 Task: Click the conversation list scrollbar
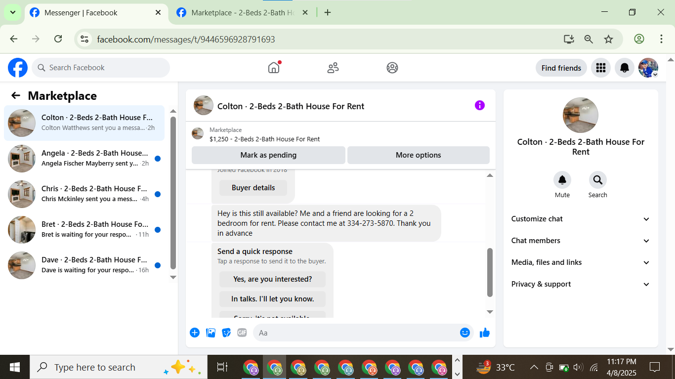[x=173, y=193]
